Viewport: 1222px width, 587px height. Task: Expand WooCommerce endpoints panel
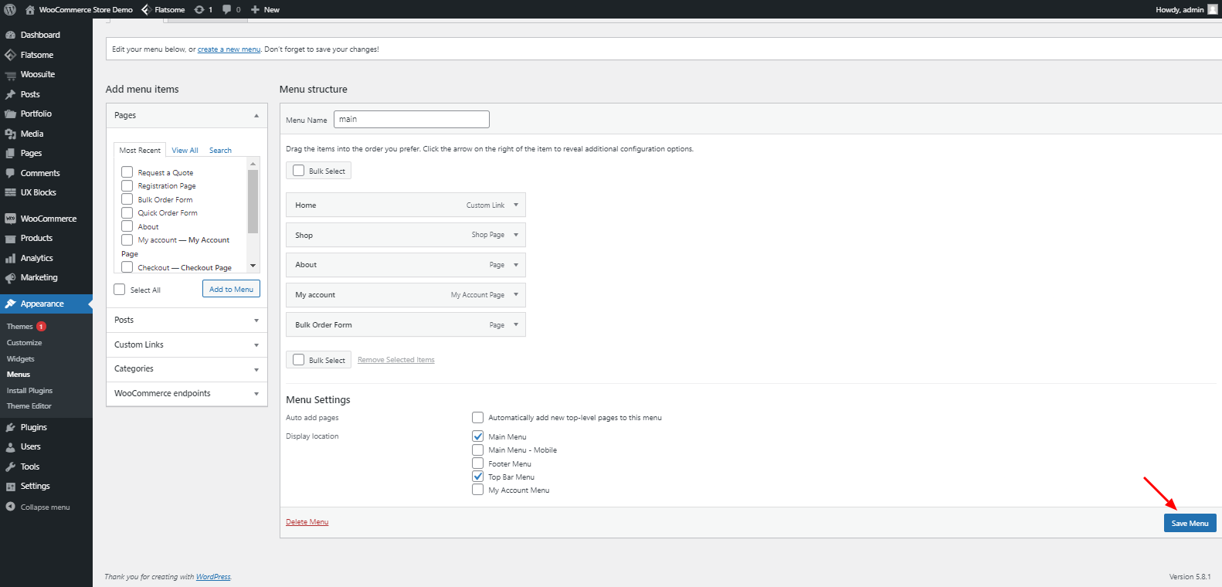point(256,394)
